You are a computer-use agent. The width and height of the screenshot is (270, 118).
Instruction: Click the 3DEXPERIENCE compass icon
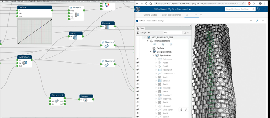(138, 9)
